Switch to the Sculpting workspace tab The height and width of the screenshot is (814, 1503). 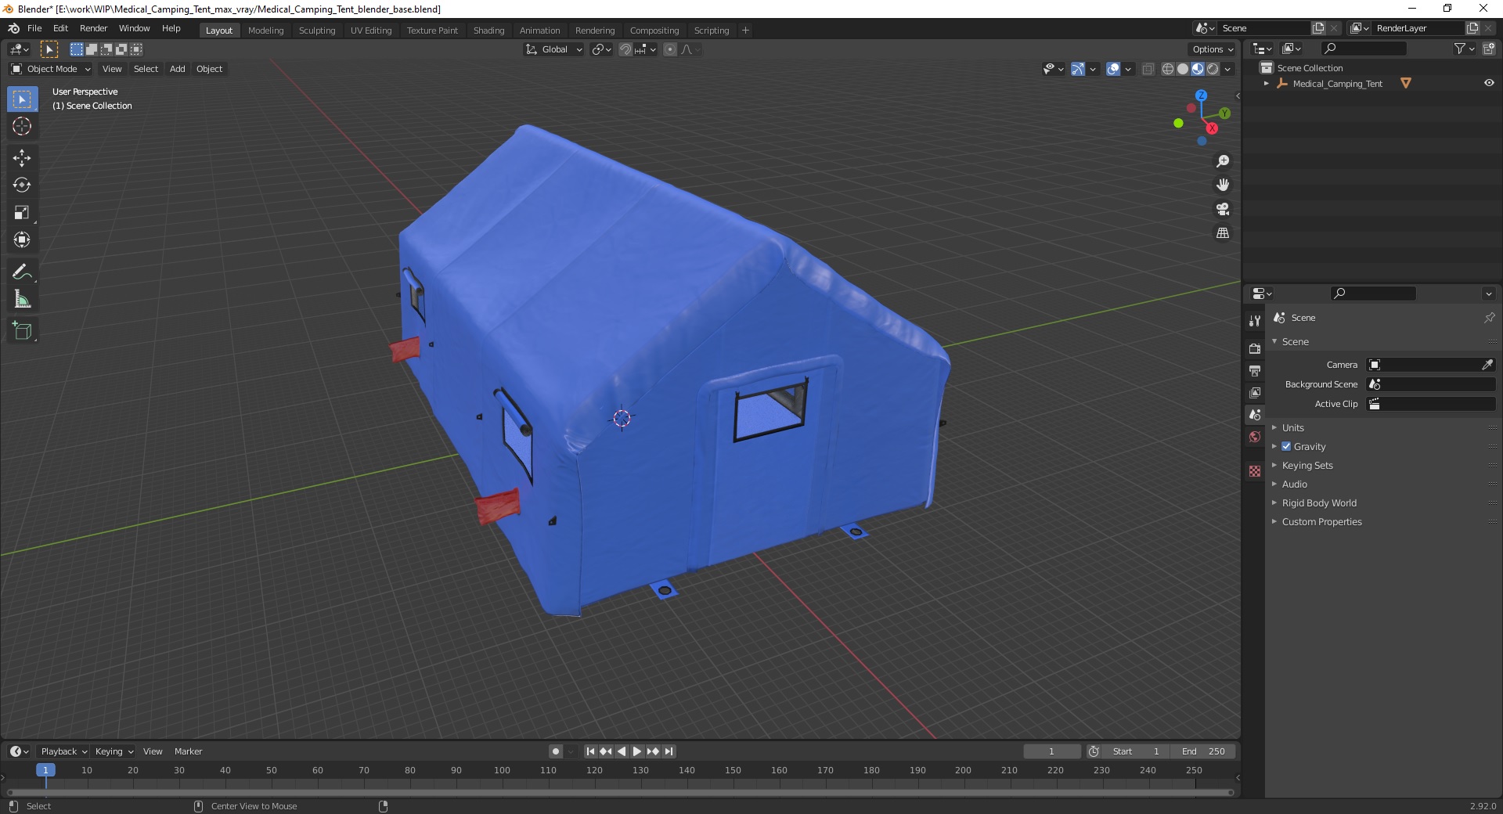click(x=317, y=31)
